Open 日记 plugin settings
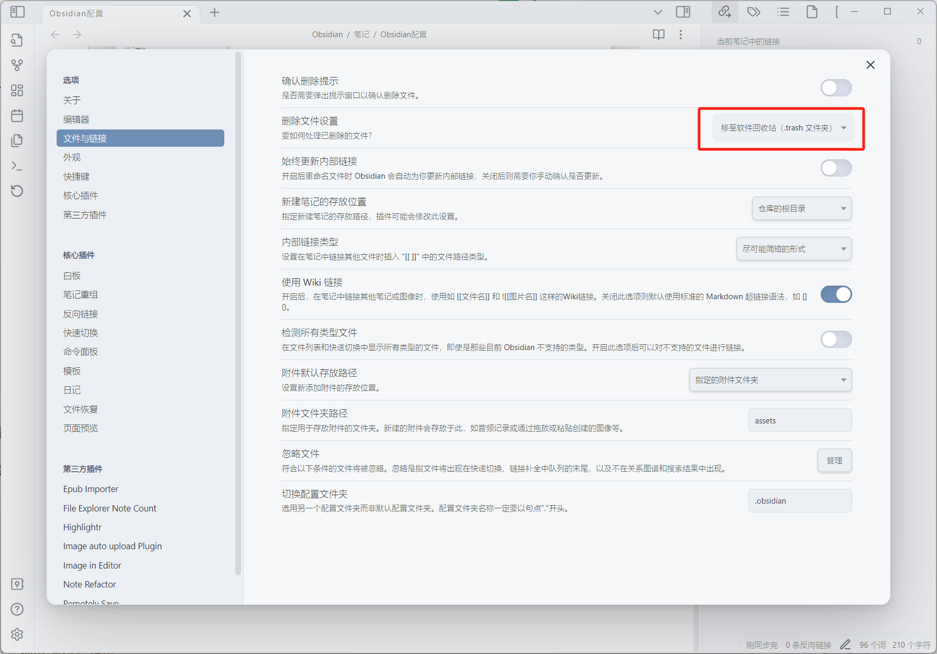 140,390
